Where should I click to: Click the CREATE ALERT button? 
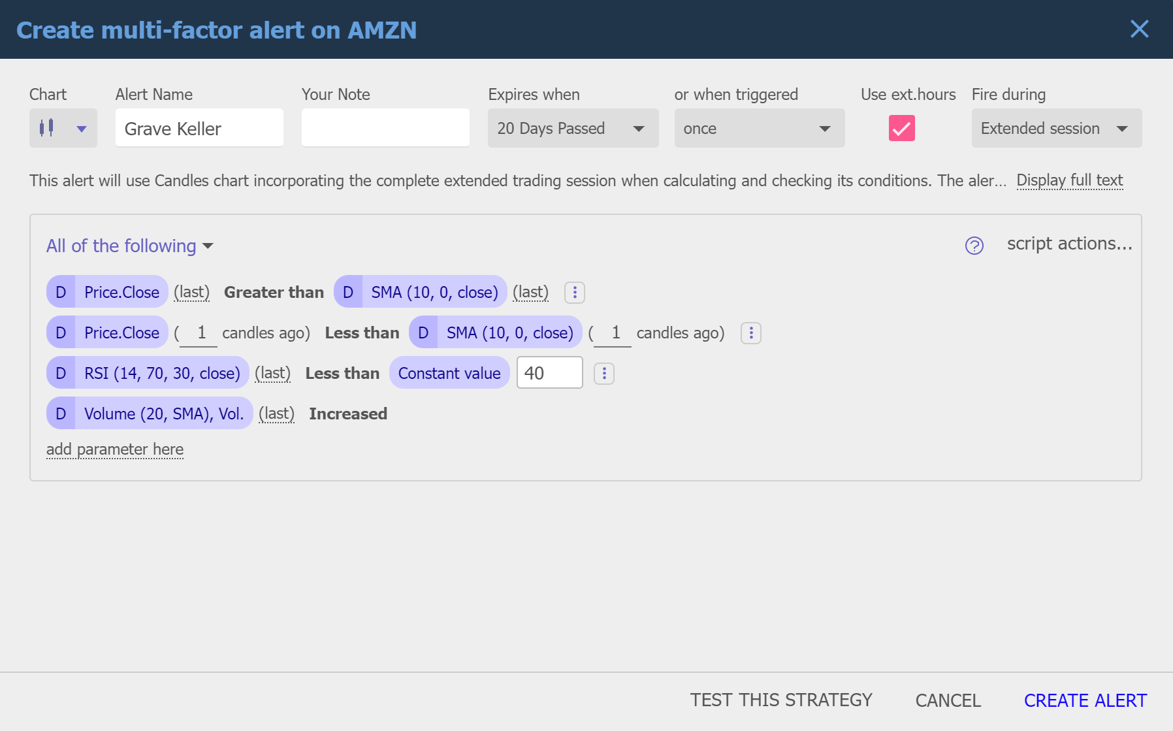pos(1085,700)
